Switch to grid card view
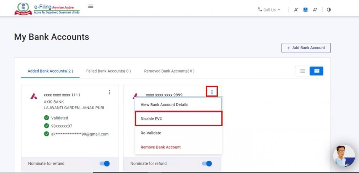The height and width of the screenshot is (173, 359). click(x=316, y=71)
